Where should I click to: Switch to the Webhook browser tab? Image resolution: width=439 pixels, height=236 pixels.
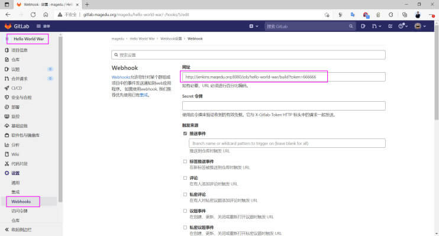(x=47, y=5)
